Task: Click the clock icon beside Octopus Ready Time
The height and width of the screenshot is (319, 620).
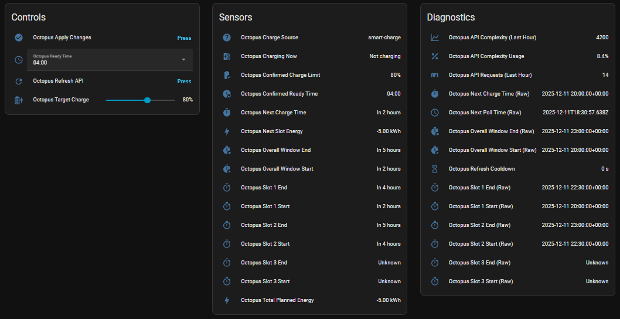Action: pyautogui.click(x=19, y=60)
